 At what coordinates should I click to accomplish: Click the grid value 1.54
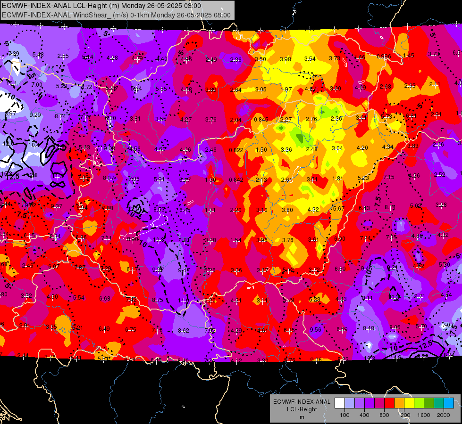[x=236, y=240]
